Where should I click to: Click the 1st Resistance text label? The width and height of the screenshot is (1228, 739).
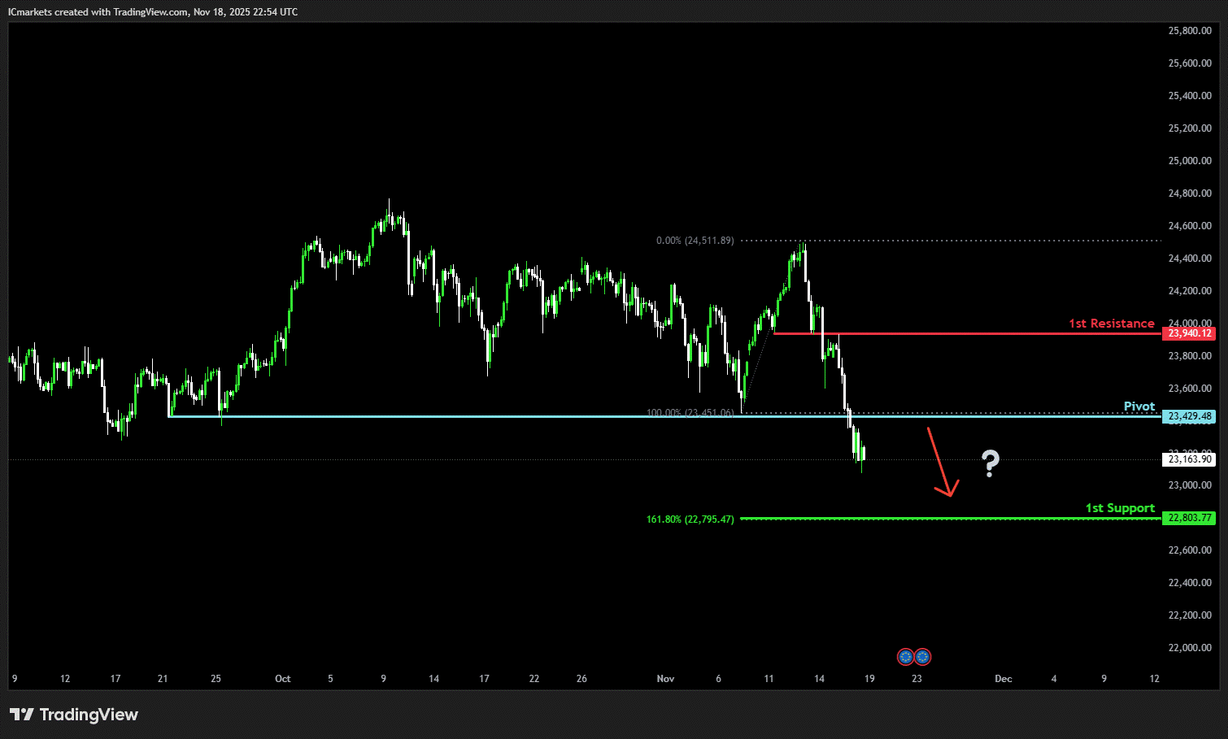coord(1111,324)
